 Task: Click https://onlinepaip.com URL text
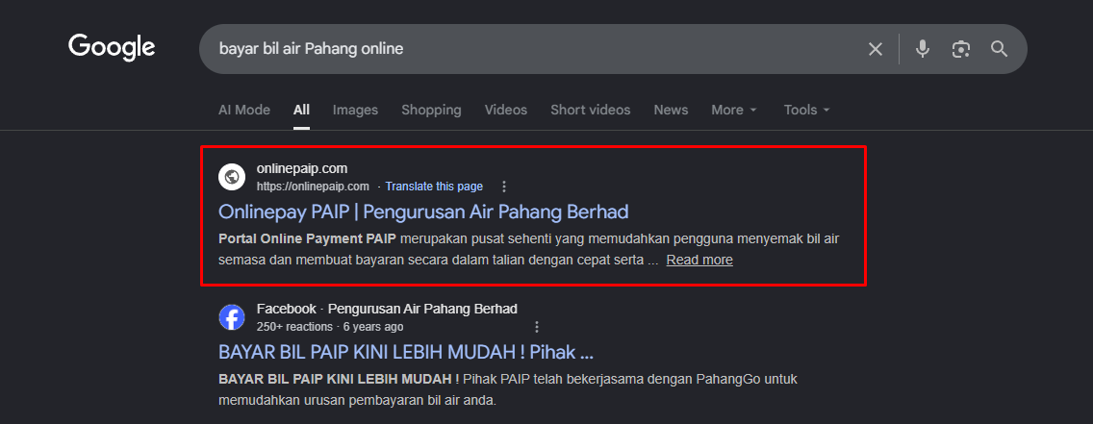[313, 187]
